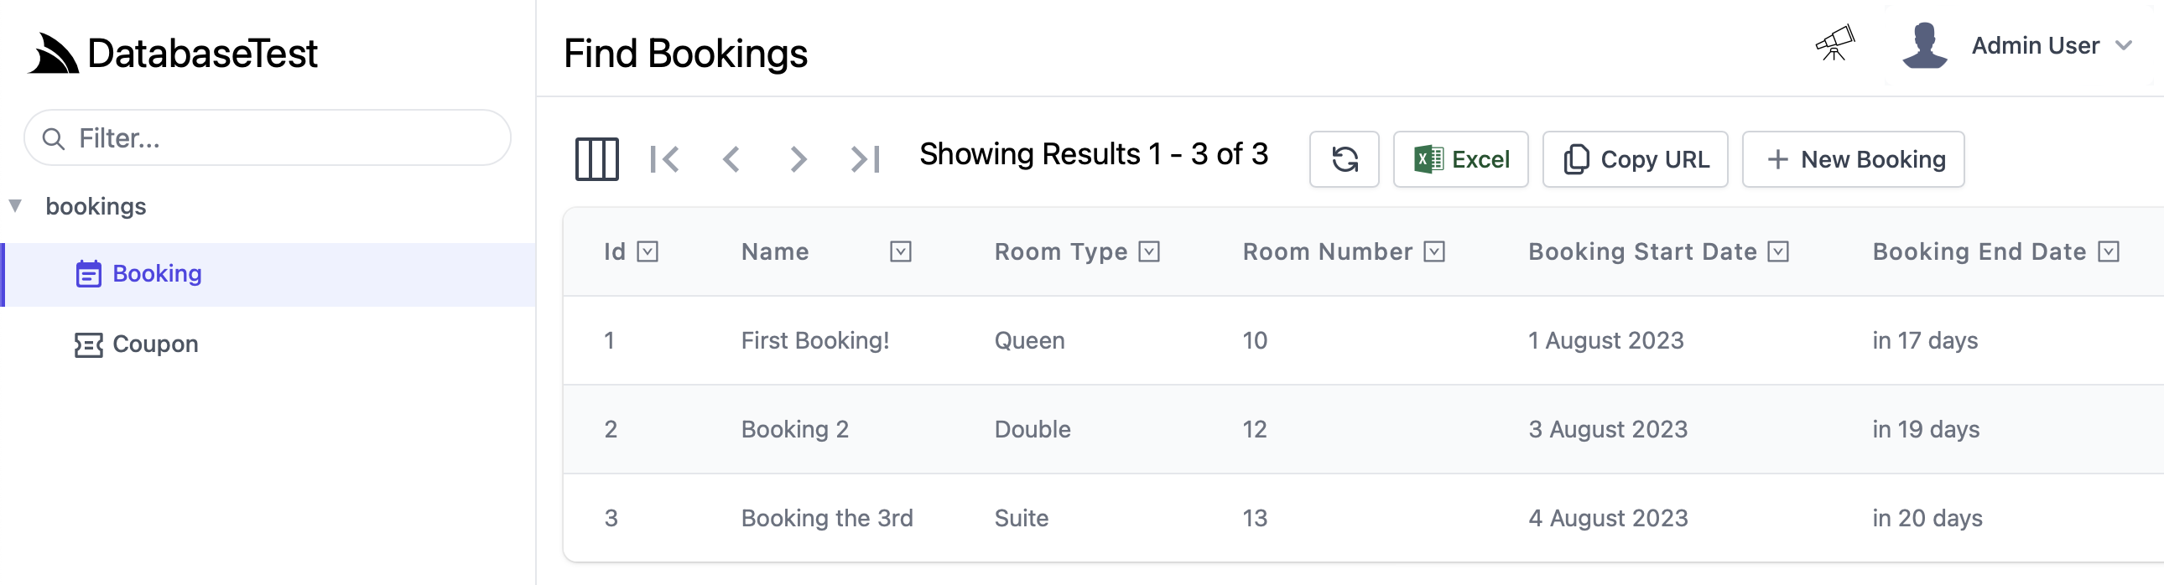Open the telescope explorer icon
Image resolution: width=2164 pixels, height=585 pixels.
click(1834, 44)
